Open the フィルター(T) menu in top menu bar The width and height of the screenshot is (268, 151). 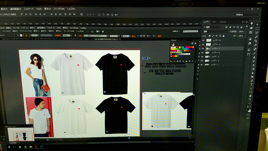point(28,9)
